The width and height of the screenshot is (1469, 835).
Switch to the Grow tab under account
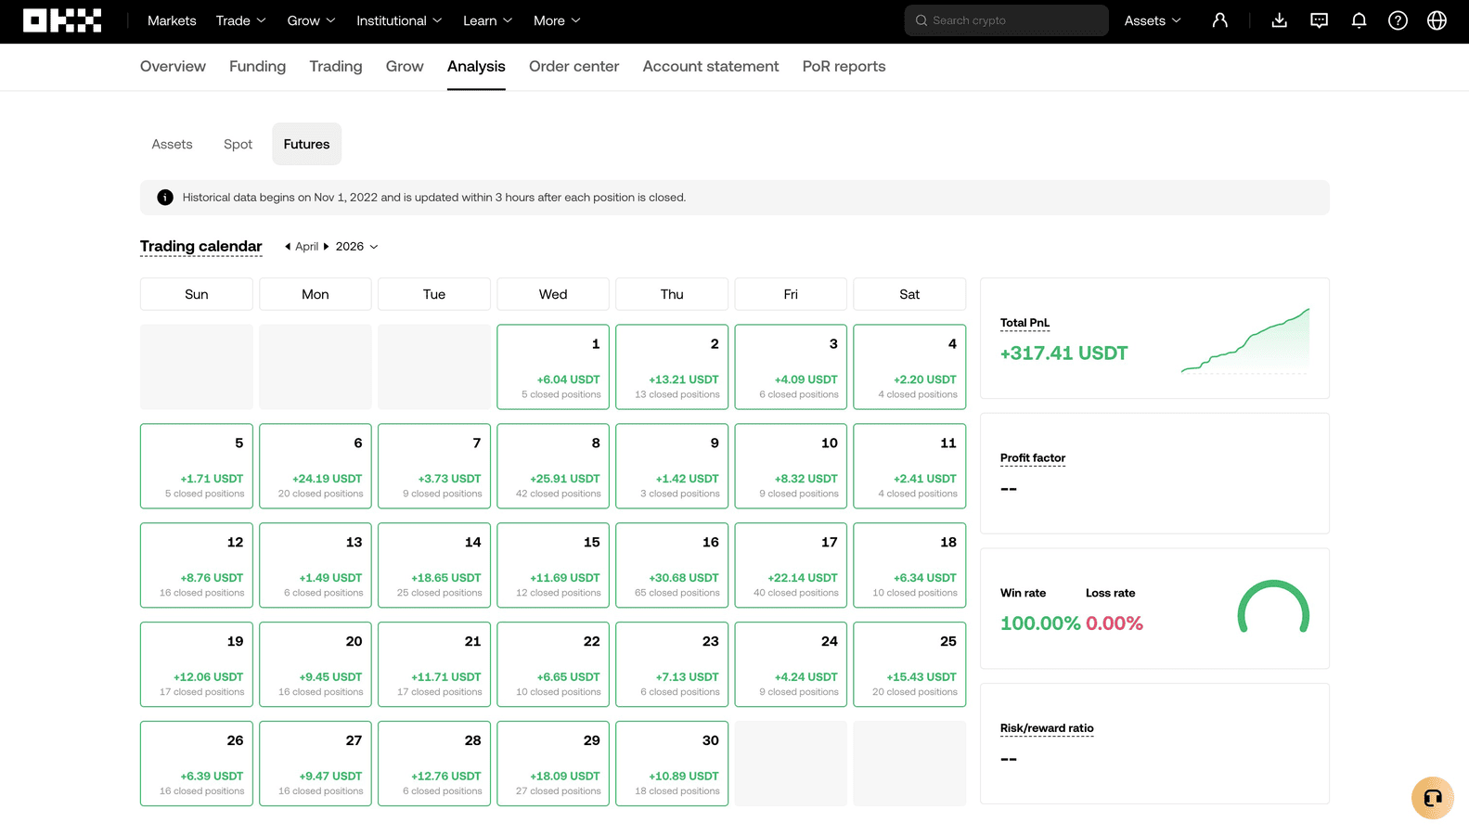pos(405,67)
